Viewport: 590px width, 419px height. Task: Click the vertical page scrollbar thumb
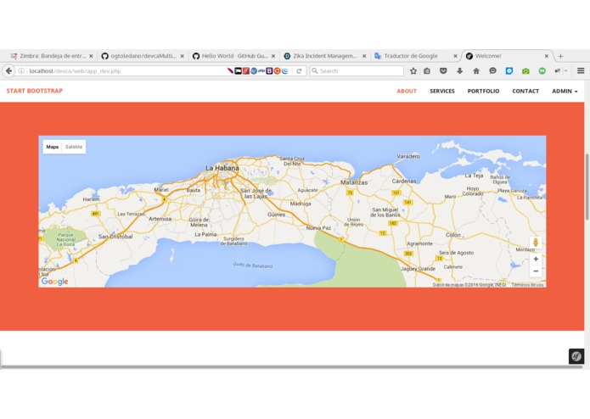587,187
